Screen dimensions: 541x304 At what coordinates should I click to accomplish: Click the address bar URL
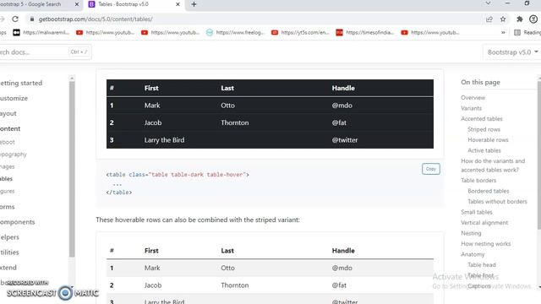(x=96, y=19)
